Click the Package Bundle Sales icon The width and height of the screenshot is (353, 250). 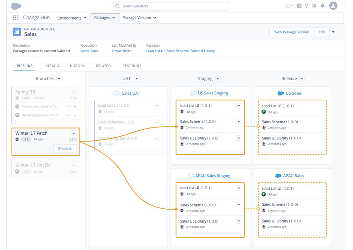click(17, 32)
